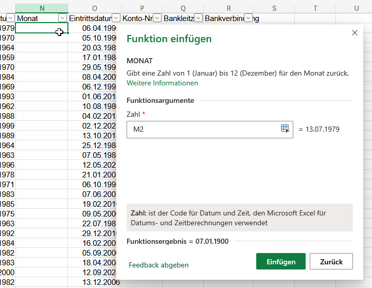Viewport: 372px width, 288px height.
Task: Select column O header
Action: 95,8
